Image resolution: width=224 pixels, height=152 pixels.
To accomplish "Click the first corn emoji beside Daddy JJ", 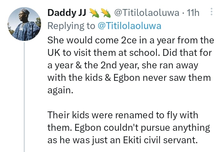I will click(x=94, y=13).
